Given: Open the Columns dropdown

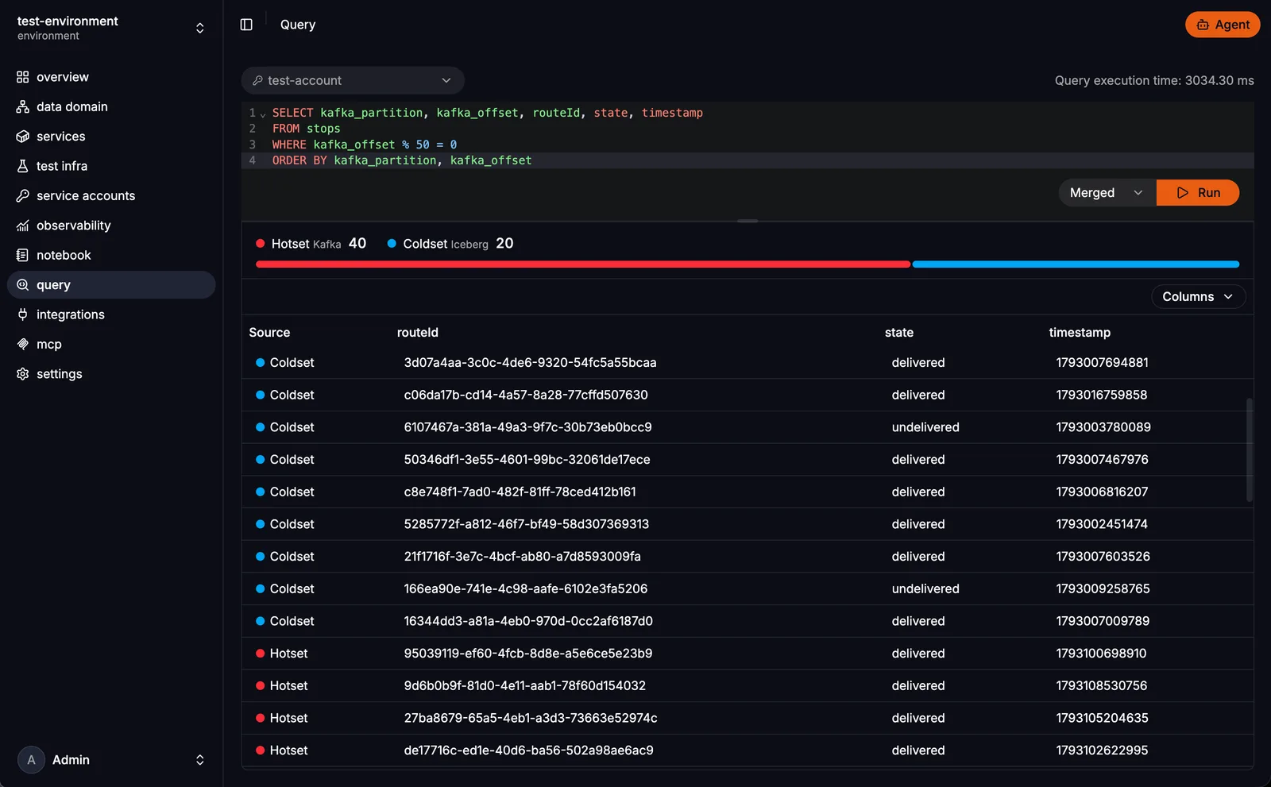Looking at the screenshot, I should coord(1198,297).
